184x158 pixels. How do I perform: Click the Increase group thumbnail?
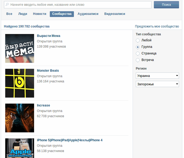pos(19,118)
